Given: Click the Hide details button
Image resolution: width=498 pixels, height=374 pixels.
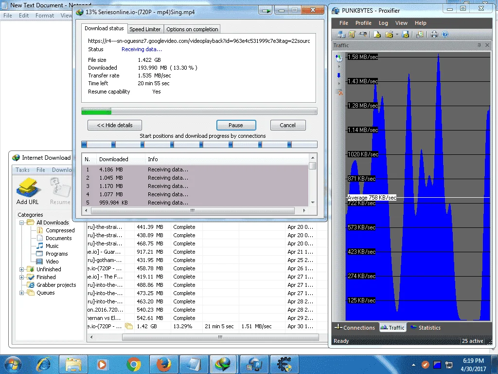Looking at the screenshot, I should [x=115, y=125].
